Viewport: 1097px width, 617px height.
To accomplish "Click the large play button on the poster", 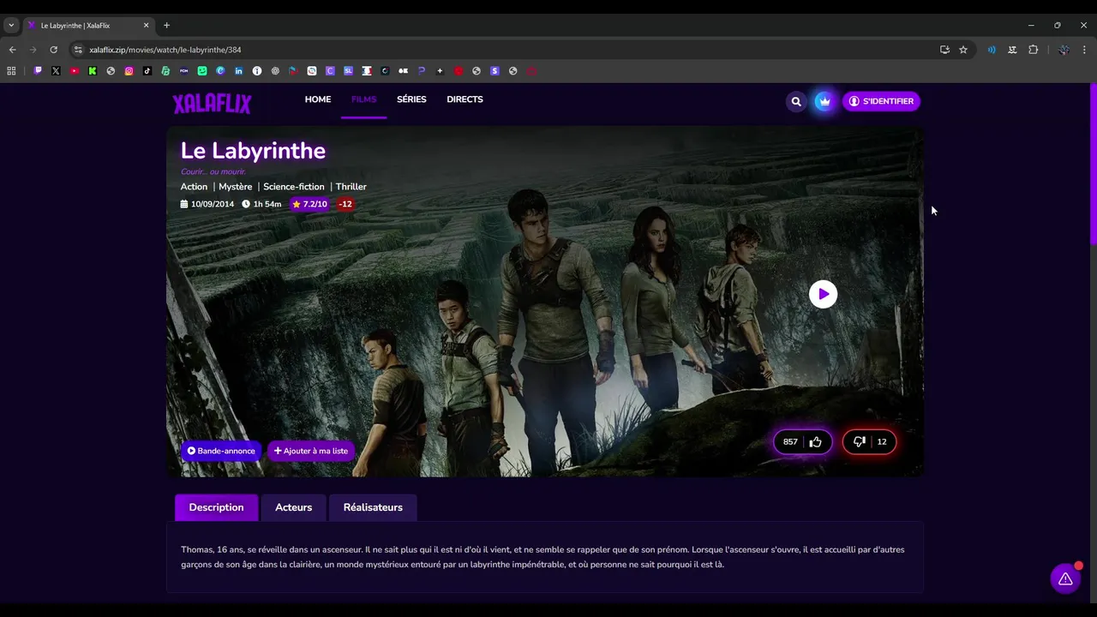I will pyautogui.click(x=823, y=294).
